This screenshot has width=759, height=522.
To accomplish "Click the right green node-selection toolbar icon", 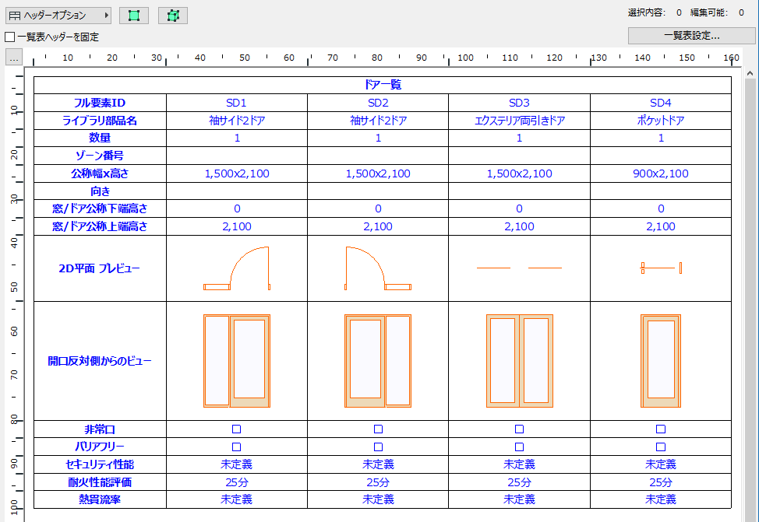I will pos(172,15).
